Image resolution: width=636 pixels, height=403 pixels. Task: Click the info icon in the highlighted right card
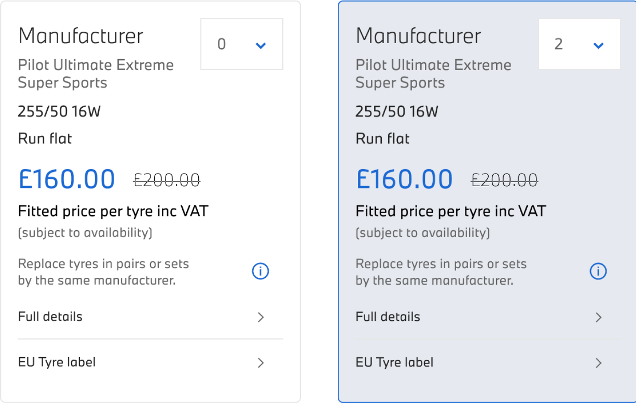598,271
